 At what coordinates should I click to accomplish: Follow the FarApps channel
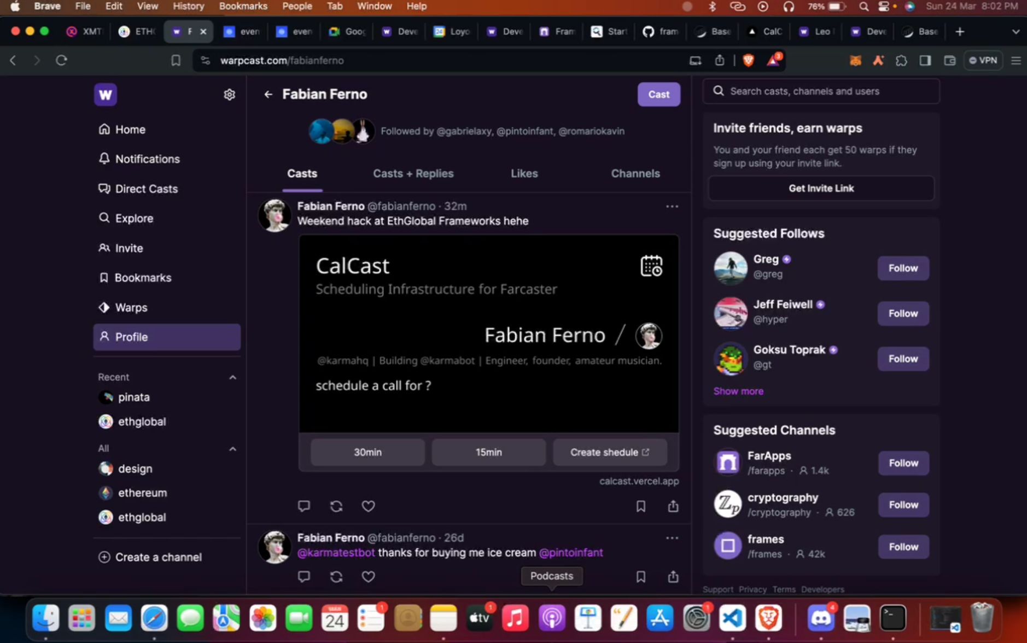click(903, 463)
